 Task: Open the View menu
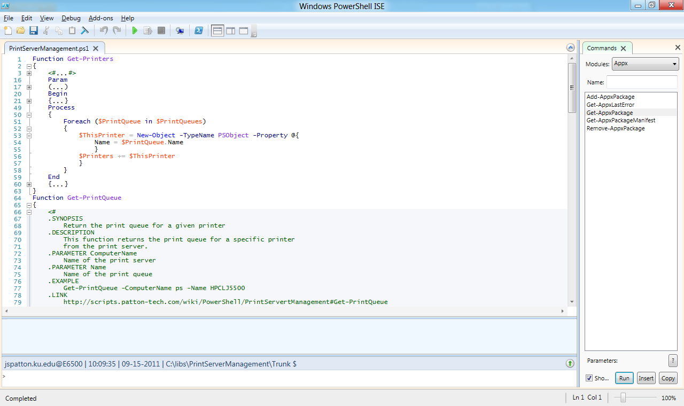[47, 18]
